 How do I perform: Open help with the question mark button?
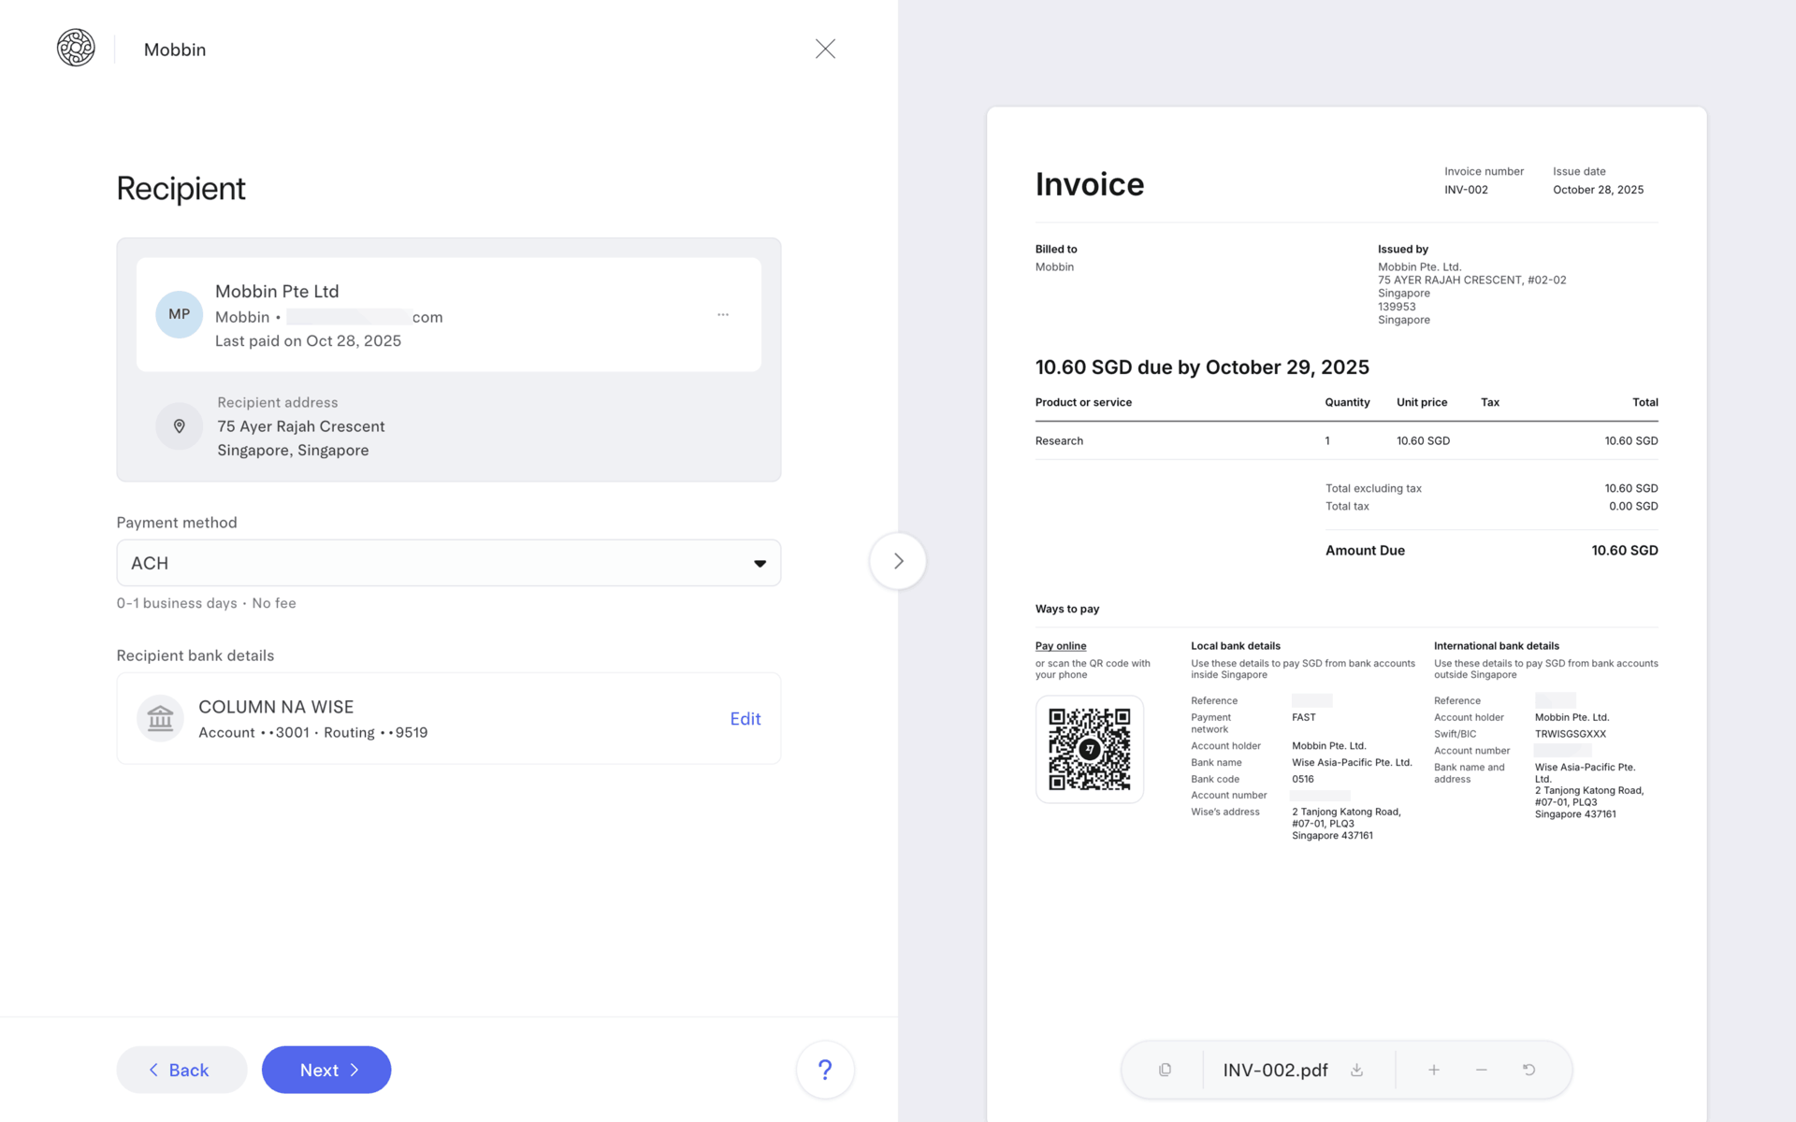pyautogui.click(x=825, y=1070)
